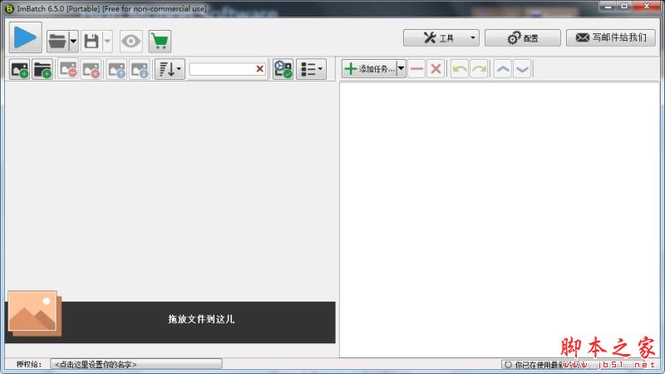665x374 pixels.
Task: Click the green plus 添加任务 button
Action: (x=369, y=69)
